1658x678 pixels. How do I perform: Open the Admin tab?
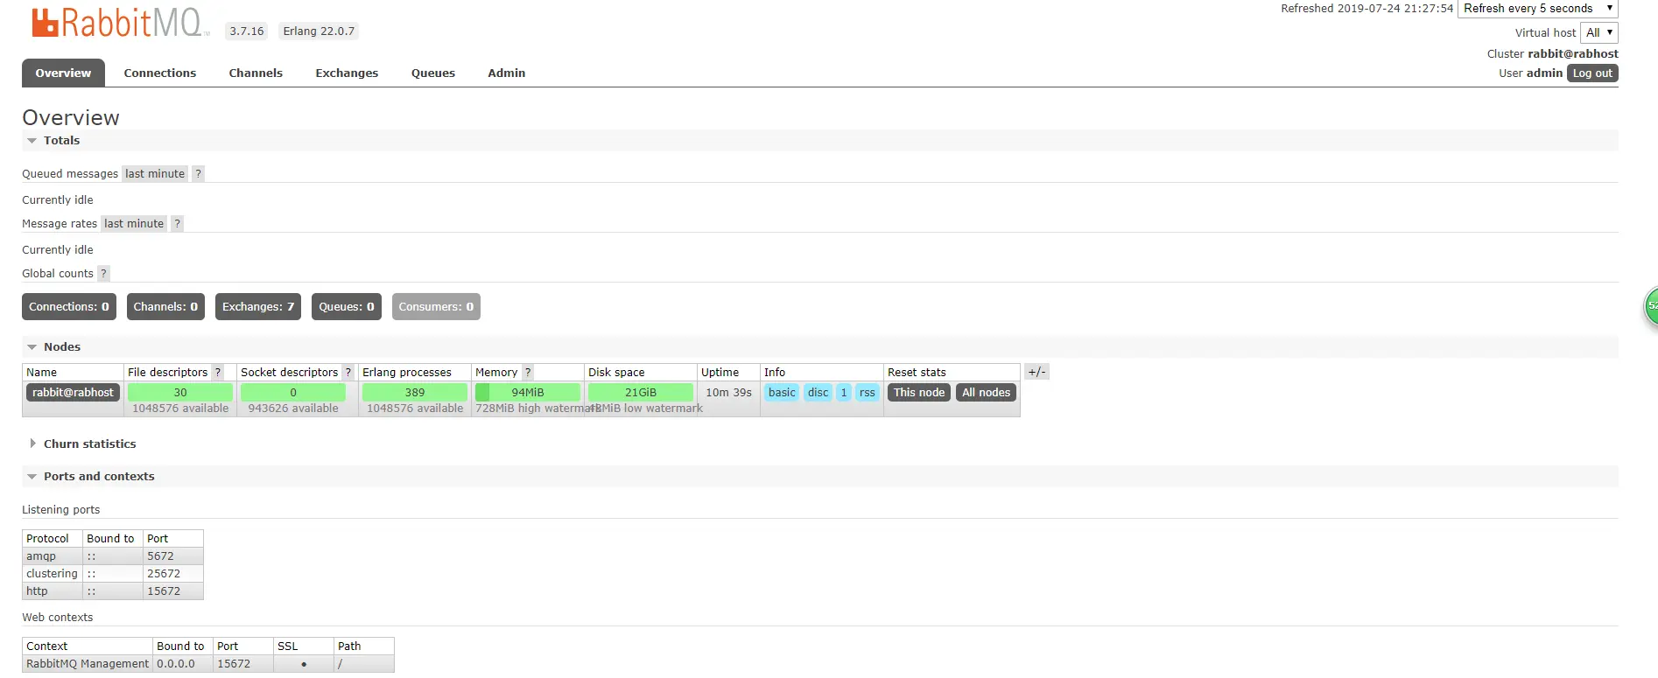pos(507,73)
